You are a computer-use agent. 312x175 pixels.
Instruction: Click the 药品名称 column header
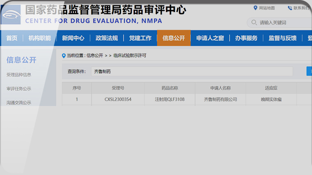170,88
